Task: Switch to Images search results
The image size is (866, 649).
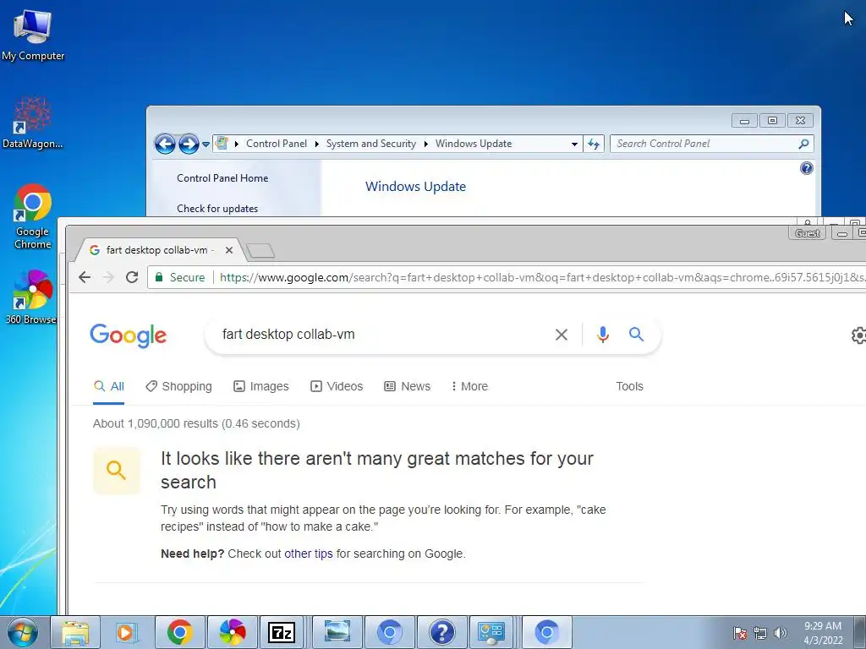Action: [260, 386]
